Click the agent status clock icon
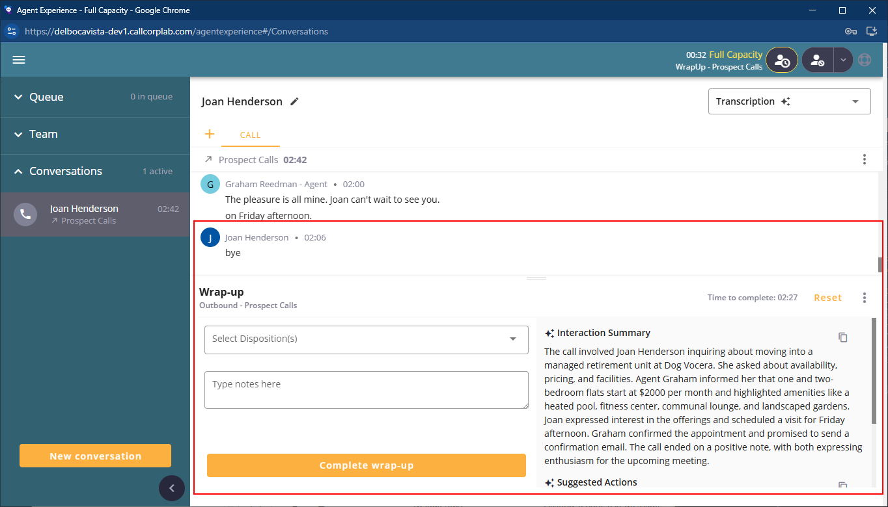Image resolution: width=888 pixels, height=507 pixels. [x=781, y=60]
